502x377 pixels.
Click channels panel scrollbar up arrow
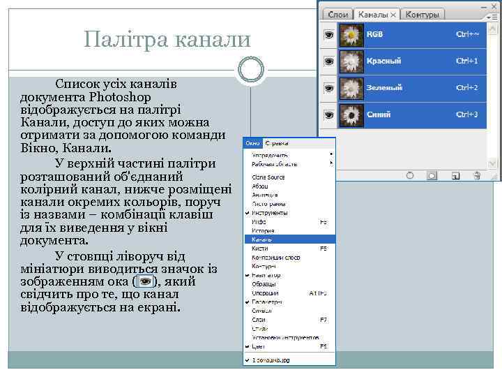click(492, 29)
